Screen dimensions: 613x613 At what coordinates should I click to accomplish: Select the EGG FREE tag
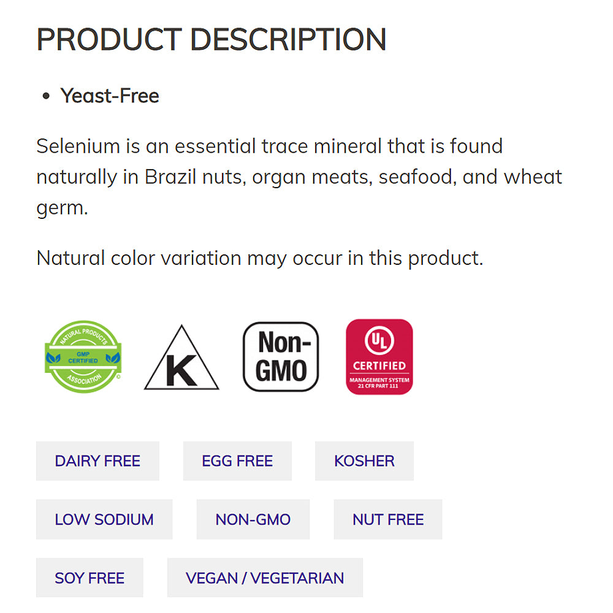[237, 461]
